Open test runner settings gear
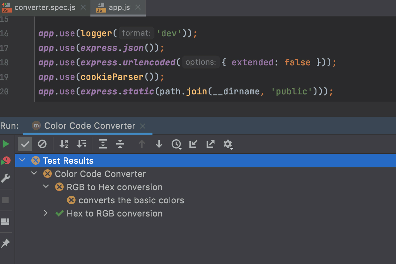Image resolution: width=396 pixels, height=264 pixels. (x=228, y=144)
